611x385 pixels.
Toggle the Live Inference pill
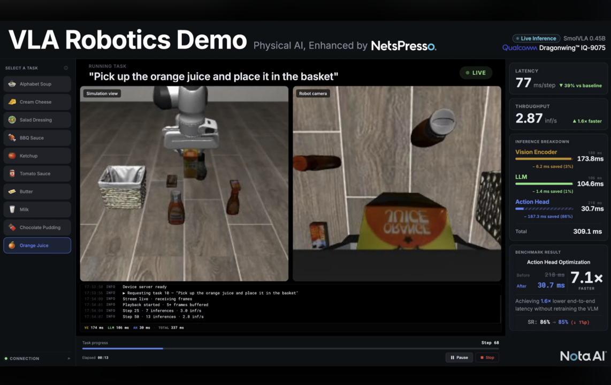[x=536, y=38]
